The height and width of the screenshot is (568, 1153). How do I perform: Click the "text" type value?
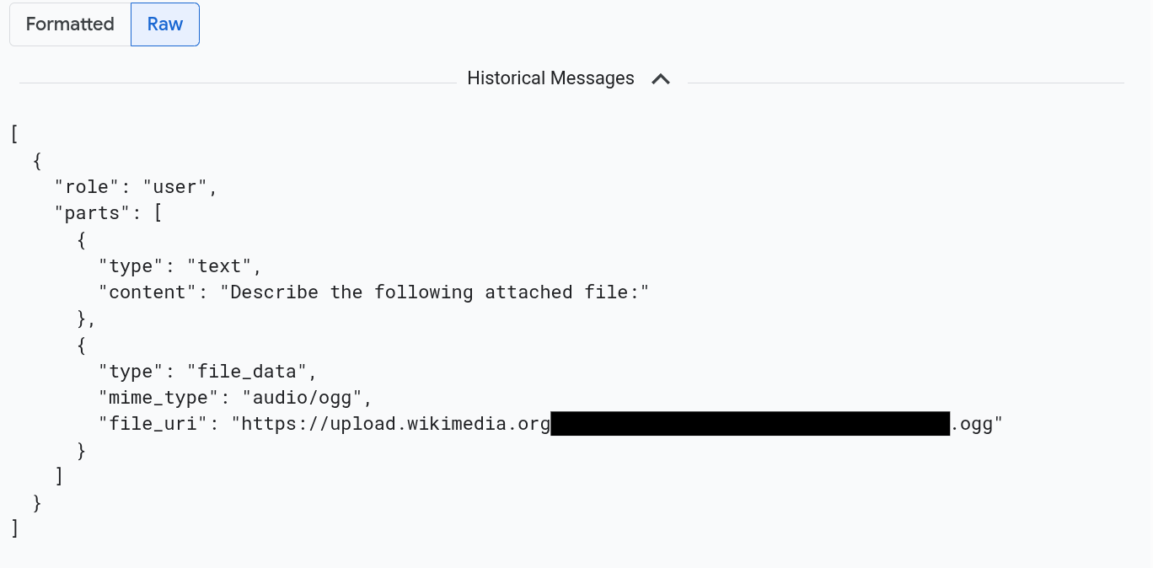pyautogui.click(x=219, y=266)
